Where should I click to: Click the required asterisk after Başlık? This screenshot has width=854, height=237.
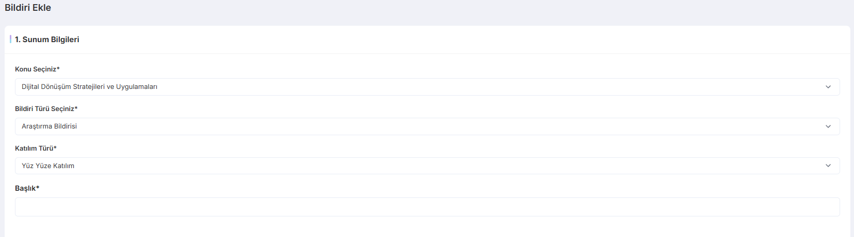38,188
